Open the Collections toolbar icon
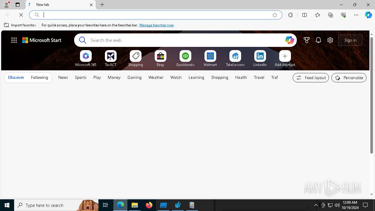The width and height of the screenshot is (375, 211). 330,15
